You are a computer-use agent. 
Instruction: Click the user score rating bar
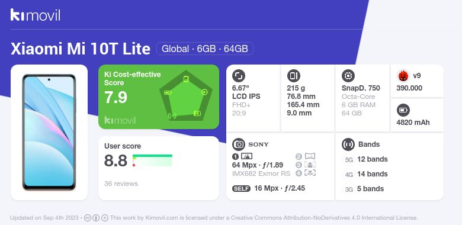tap(152, 160)
